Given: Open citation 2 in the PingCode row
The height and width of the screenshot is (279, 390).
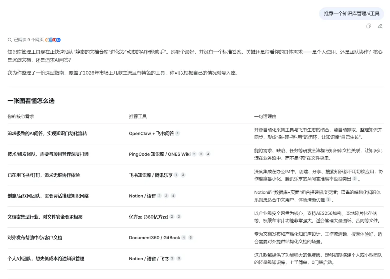Looking at the screenshot, I should point(194,154).
